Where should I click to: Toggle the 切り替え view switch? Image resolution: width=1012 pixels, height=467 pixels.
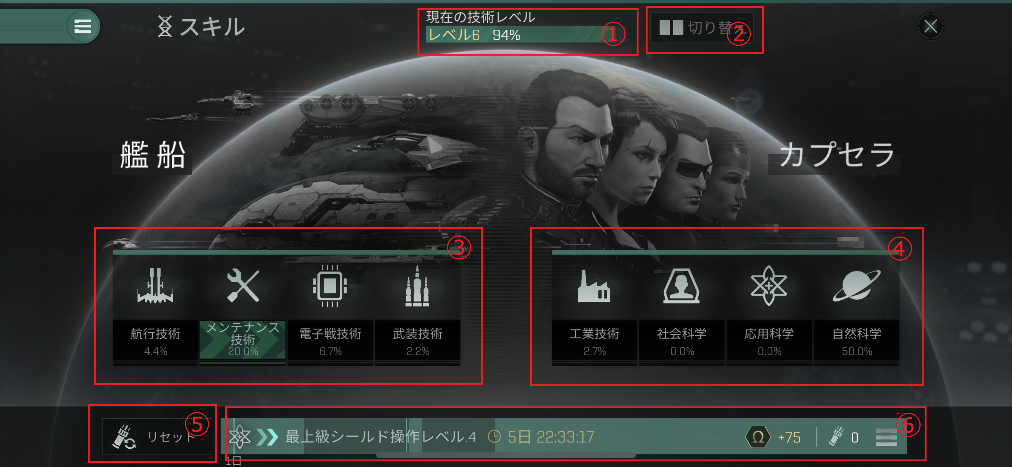702,27
